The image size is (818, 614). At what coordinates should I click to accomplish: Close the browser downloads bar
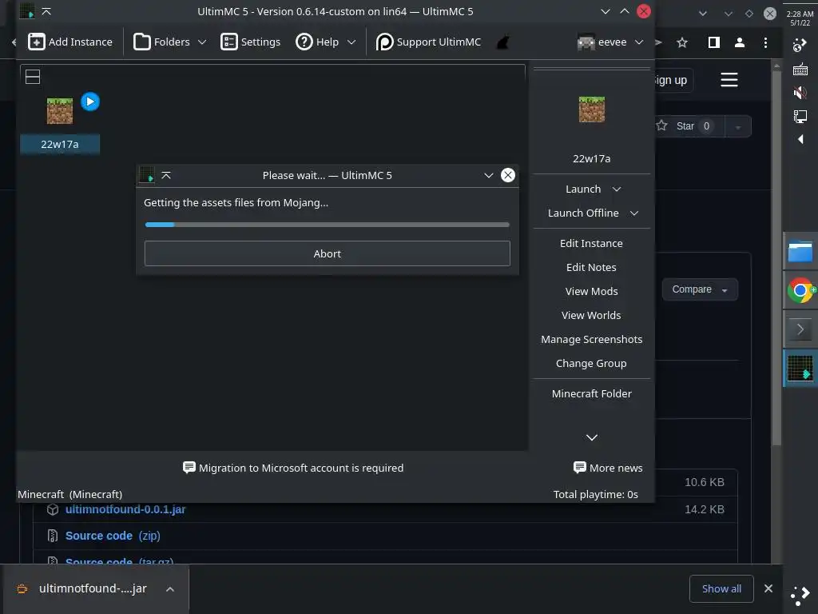[768, 588]
